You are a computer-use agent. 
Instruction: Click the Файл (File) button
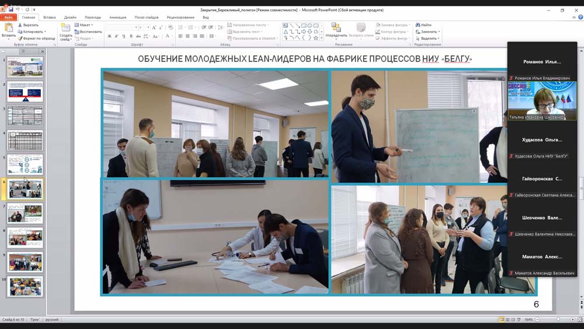9,18
